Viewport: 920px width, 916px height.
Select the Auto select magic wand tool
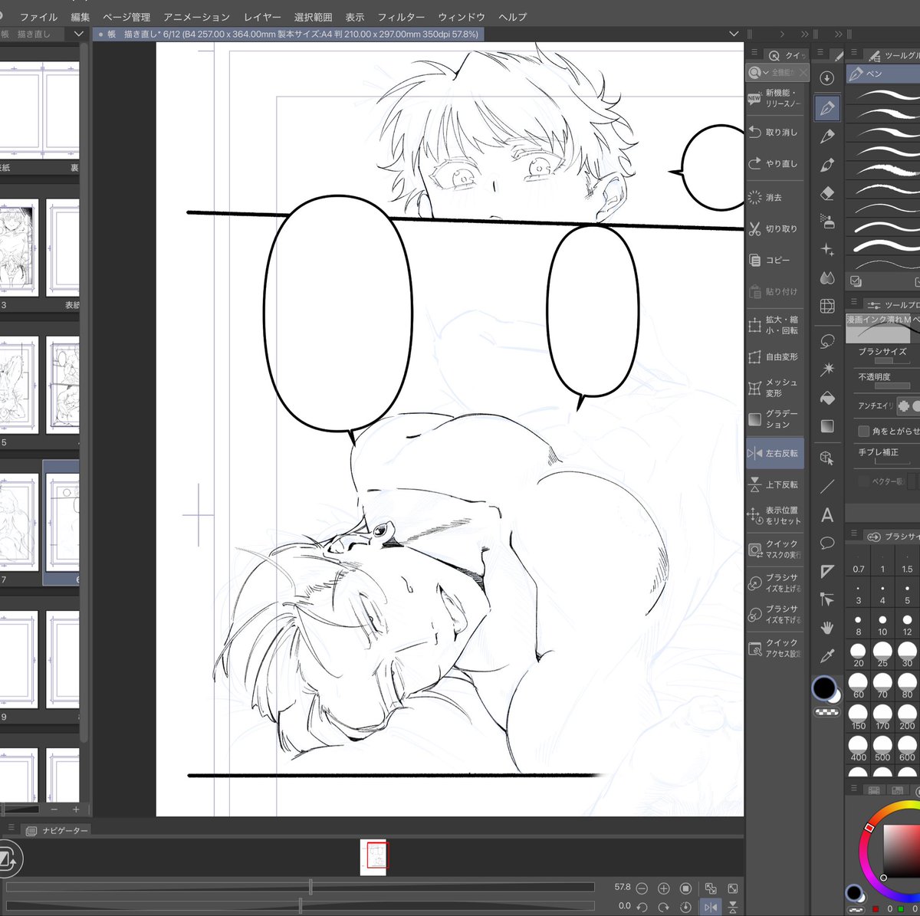coord(827,369)
